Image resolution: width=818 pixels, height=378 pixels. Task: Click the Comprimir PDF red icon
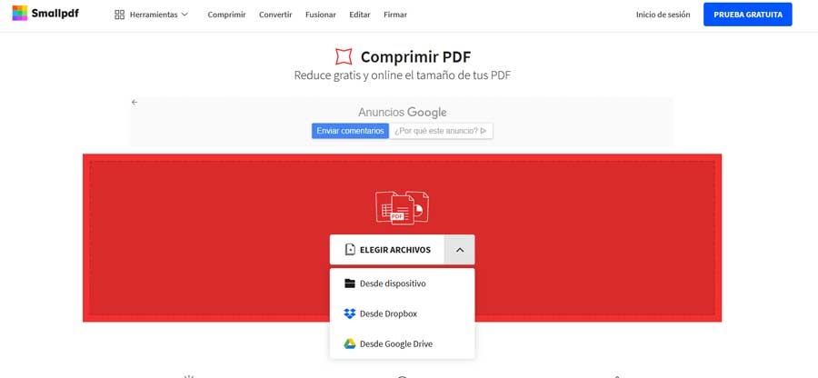(344, 56)
